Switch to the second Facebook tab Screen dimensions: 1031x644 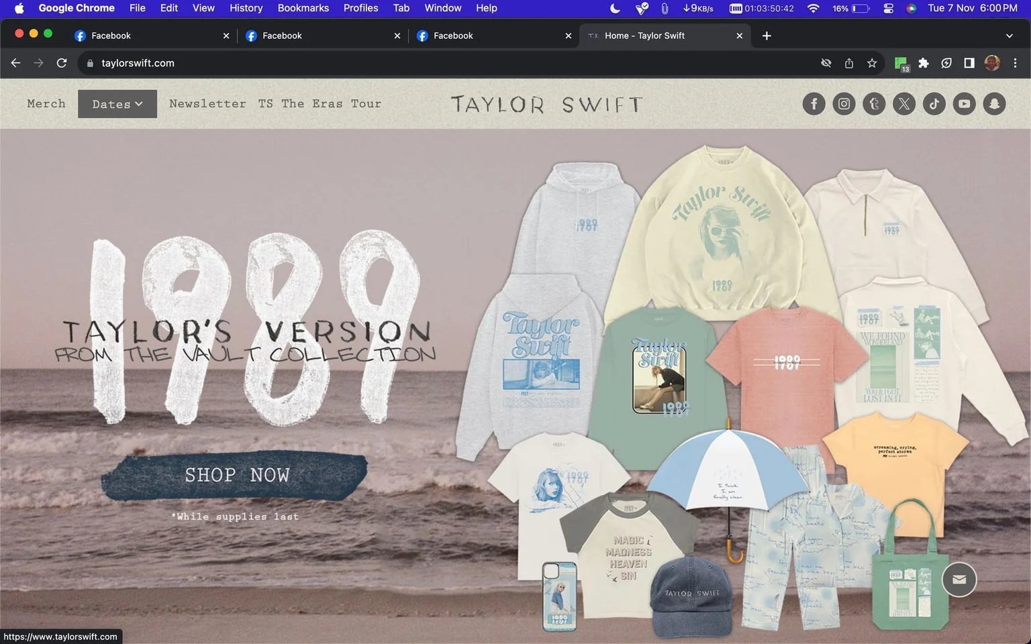(x=322, y=36)
